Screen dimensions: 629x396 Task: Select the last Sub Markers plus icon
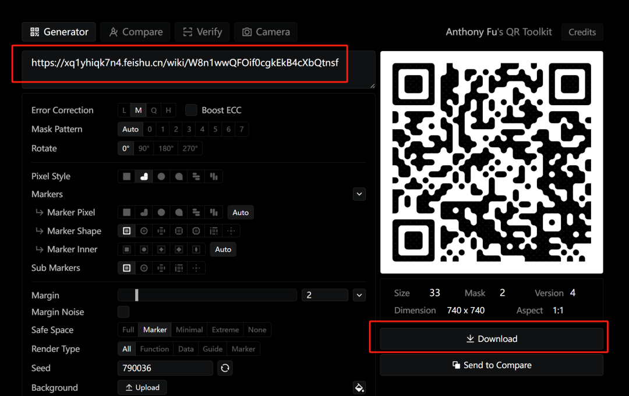click(x=196, y=268)
